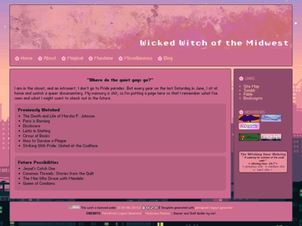Open the purple bat neighbor button
The height and width of the screenshot is (226, 302).
point(249,118)
